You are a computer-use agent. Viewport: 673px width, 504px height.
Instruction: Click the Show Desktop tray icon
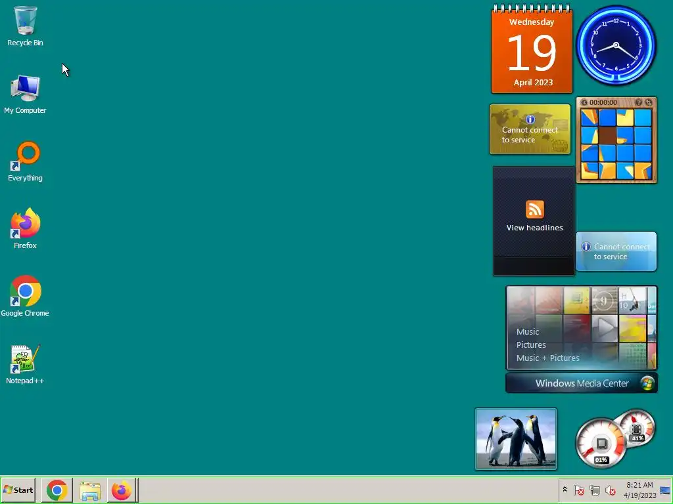tap(665, 490)
